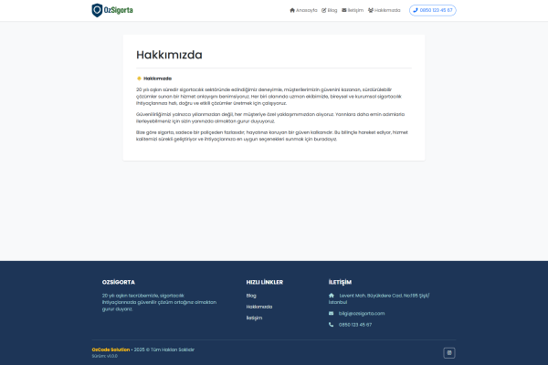Go to Blog in the top navigation
This screenshot has height=365, width=548.
[332, 10]
